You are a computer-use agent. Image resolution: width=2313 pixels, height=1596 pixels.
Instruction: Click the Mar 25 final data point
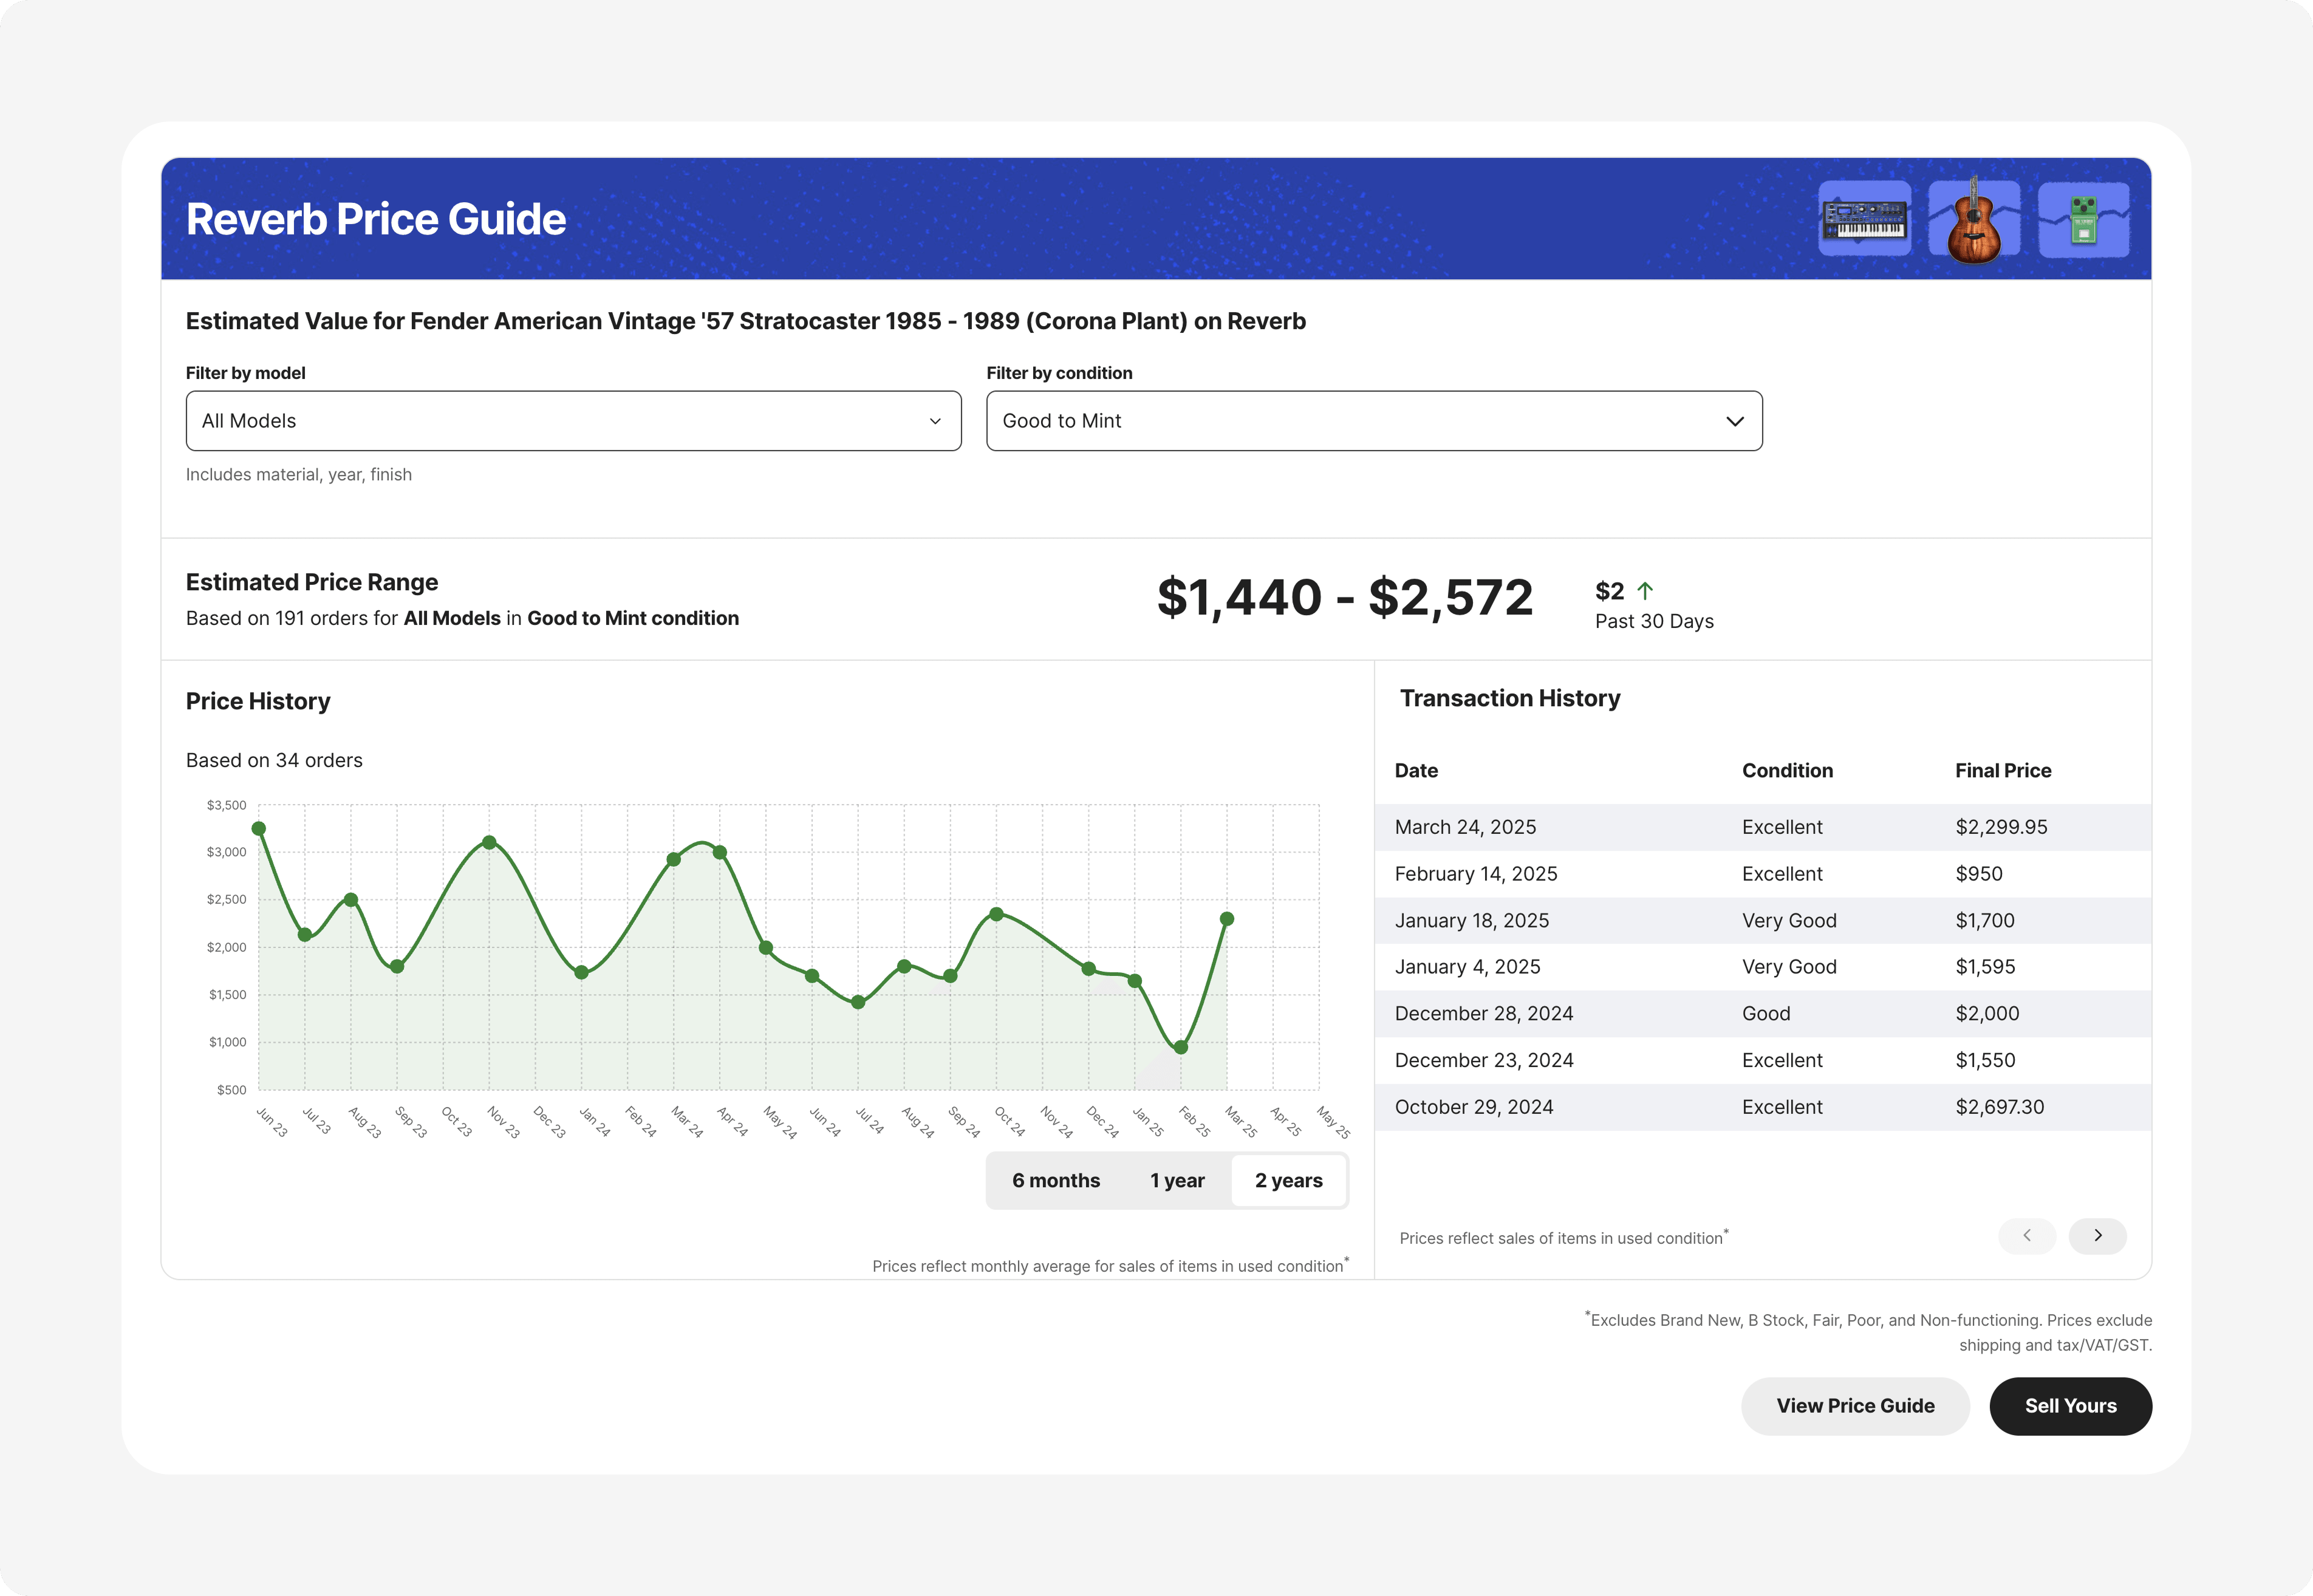(x=1227, y=919)
